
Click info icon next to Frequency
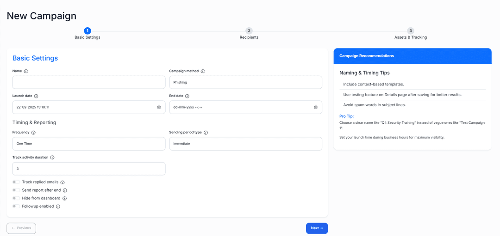click(33, 133)
